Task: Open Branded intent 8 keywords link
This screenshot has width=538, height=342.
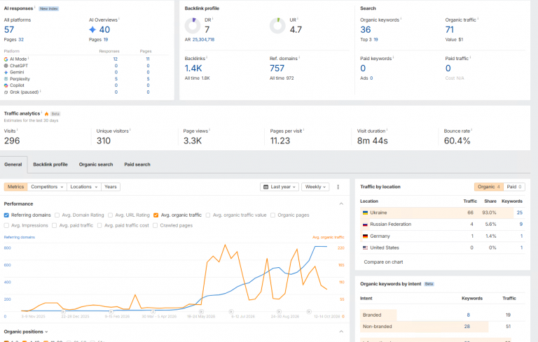Action: tap(468, 315)
